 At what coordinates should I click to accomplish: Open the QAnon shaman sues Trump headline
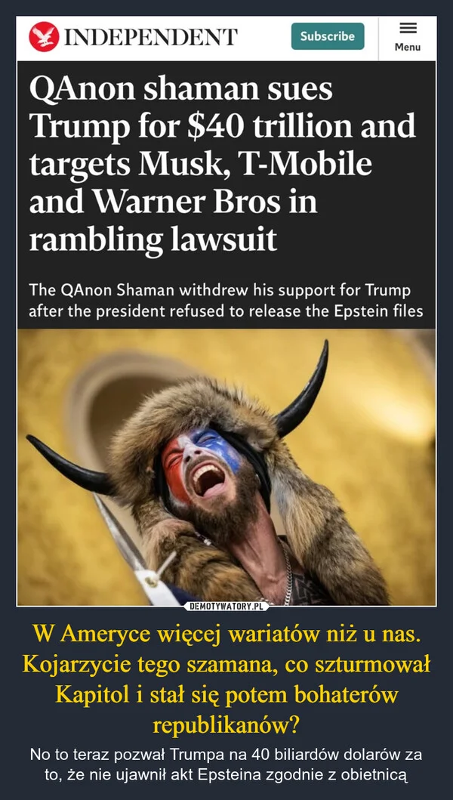223,164
